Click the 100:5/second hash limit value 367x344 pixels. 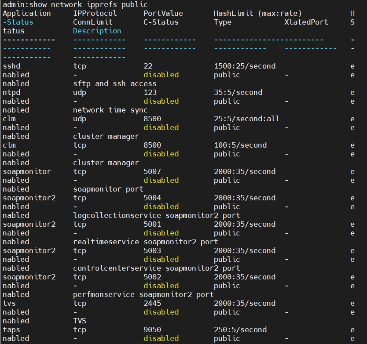pyautogui.click(x=240, y=145)
